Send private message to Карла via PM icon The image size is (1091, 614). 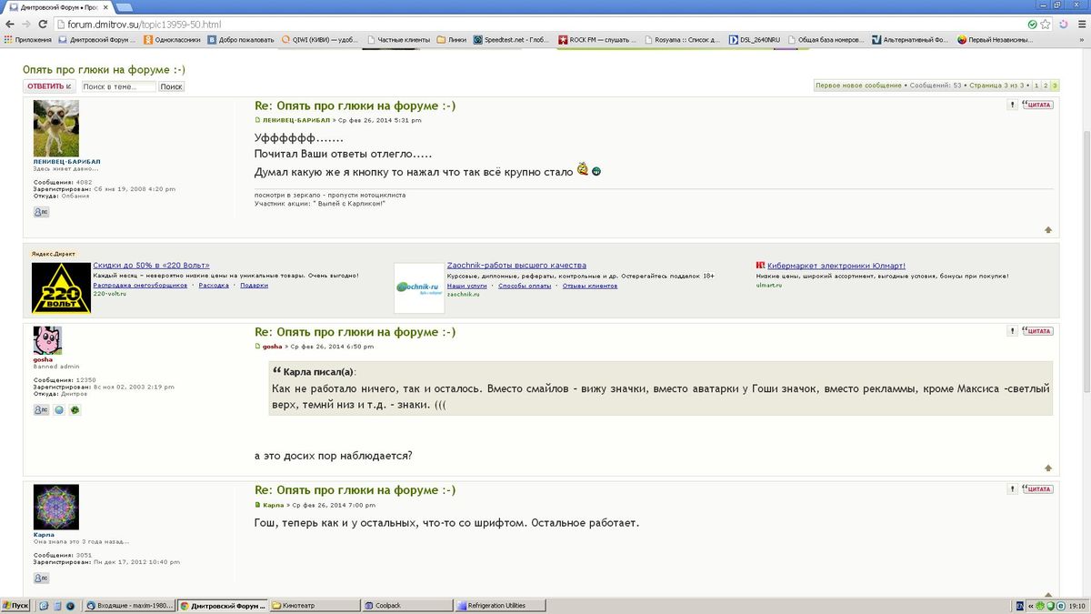tap(41, 578)
